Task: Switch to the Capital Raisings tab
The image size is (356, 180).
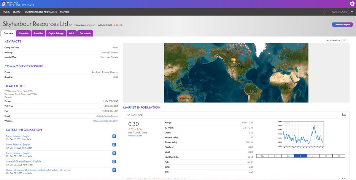Action: pos(56,33)
